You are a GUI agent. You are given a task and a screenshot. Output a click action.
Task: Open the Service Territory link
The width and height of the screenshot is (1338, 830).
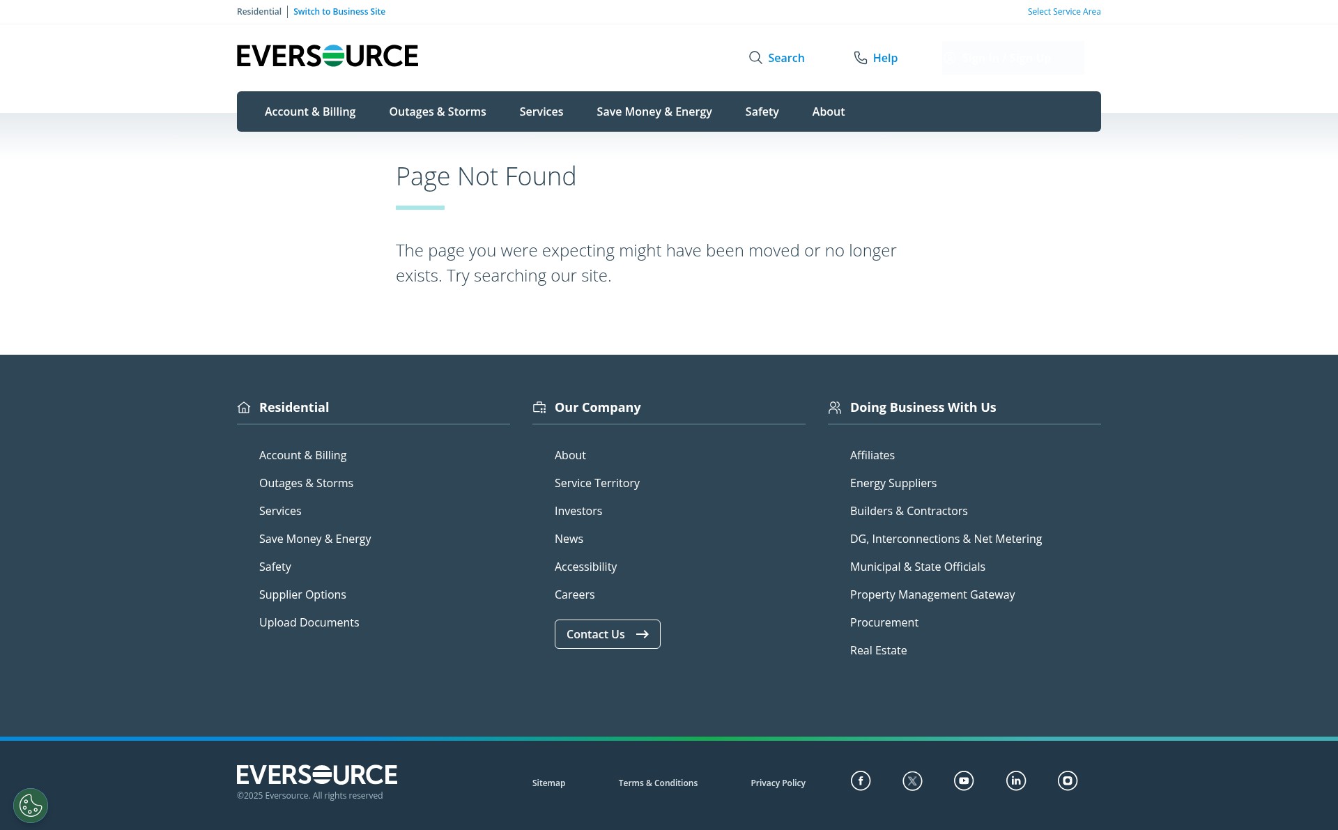click(597, 483)
